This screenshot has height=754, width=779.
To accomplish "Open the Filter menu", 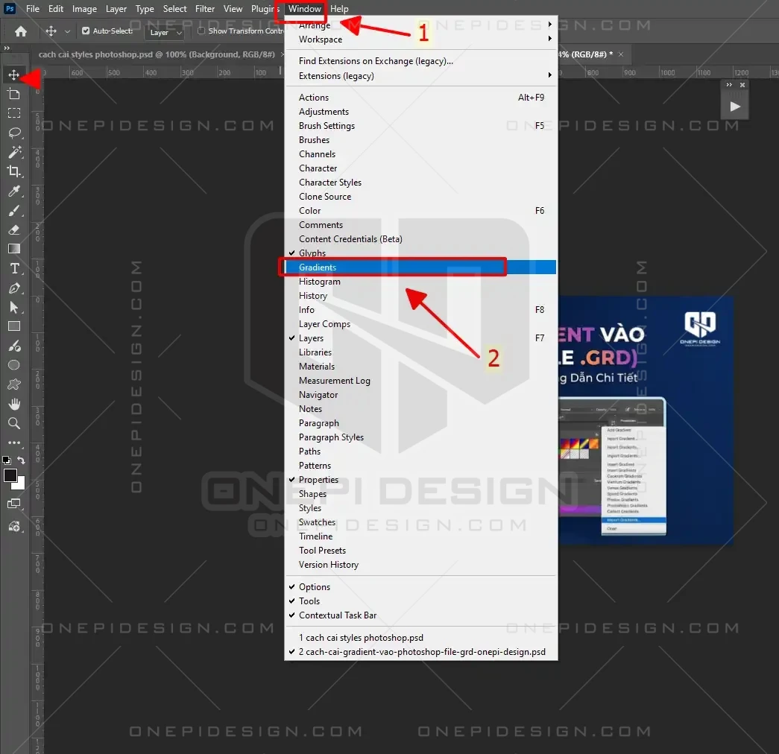I will pyautogui.click(x=205, y=9).
